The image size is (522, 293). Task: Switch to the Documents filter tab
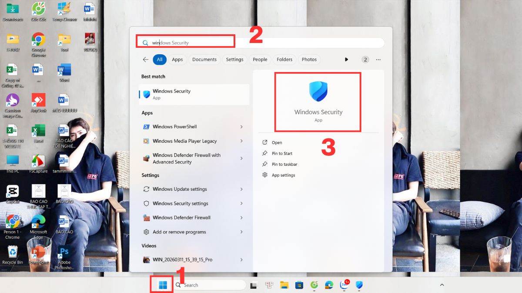(204, 59)
